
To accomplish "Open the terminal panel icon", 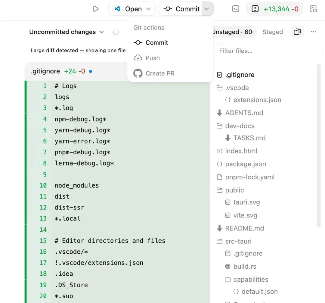I will (x=236, y=9).
